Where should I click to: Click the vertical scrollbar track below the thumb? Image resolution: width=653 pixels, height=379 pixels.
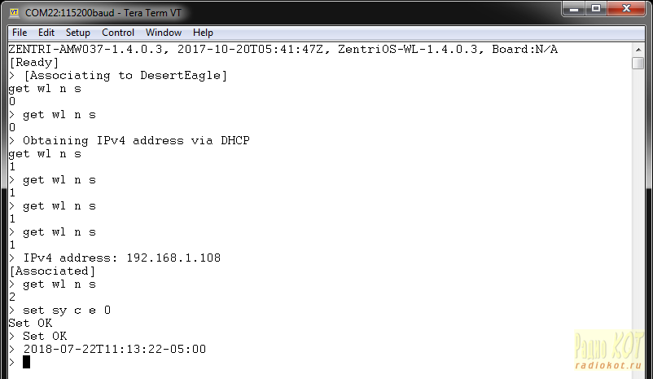638,209
